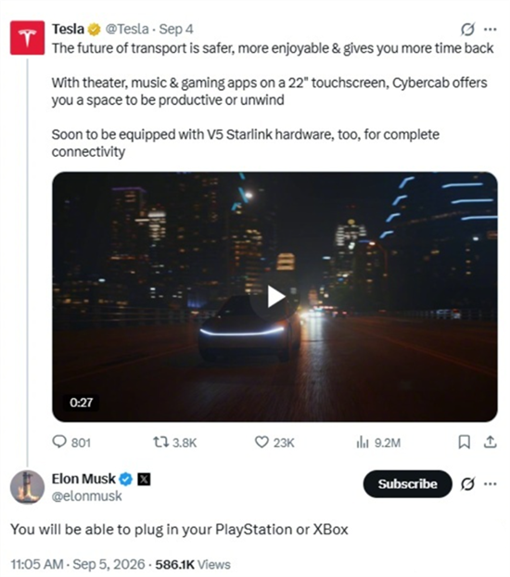Repost Tesla's post showing 3.8K reposts

pyautogui.click(x=174, y=442)
